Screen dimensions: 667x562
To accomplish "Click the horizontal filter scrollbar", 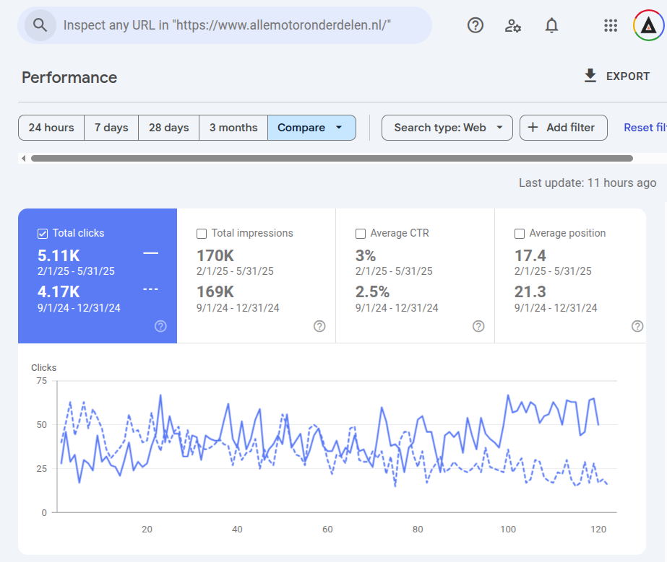I will 332,159.
